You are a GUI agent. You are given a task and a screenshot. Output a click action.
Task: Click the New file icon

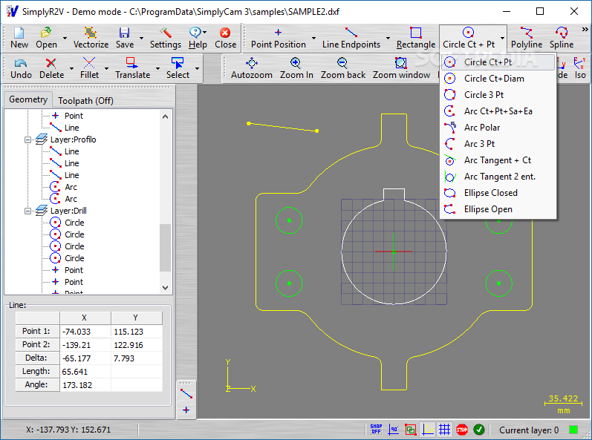pos(19,38)
